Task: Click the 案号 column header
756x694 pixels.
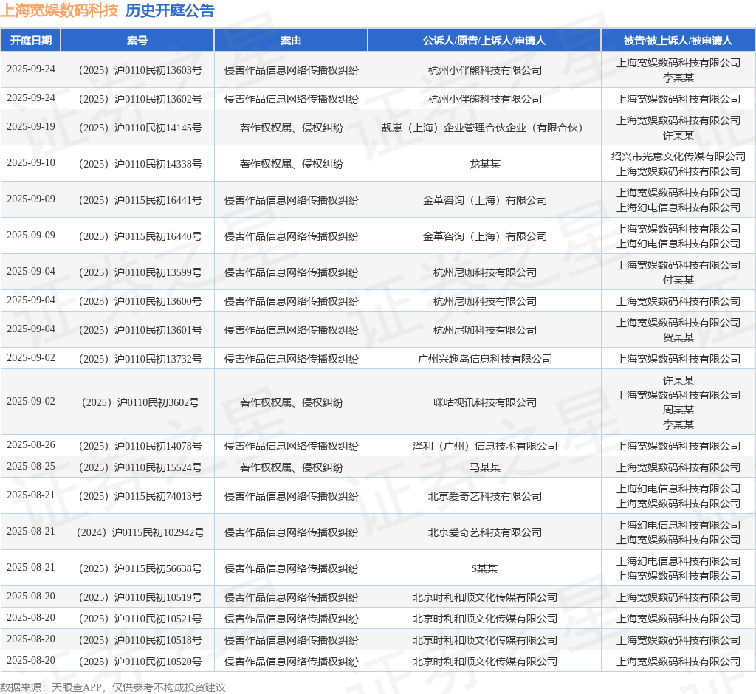Action: pos(137,41)
